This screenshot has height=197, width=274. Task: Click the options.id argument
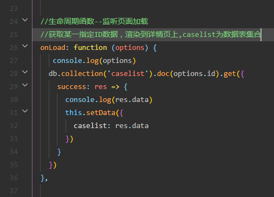coord(194,74)
